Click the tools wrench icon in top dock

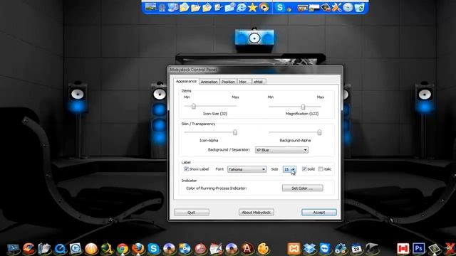(x=336, y=8)
